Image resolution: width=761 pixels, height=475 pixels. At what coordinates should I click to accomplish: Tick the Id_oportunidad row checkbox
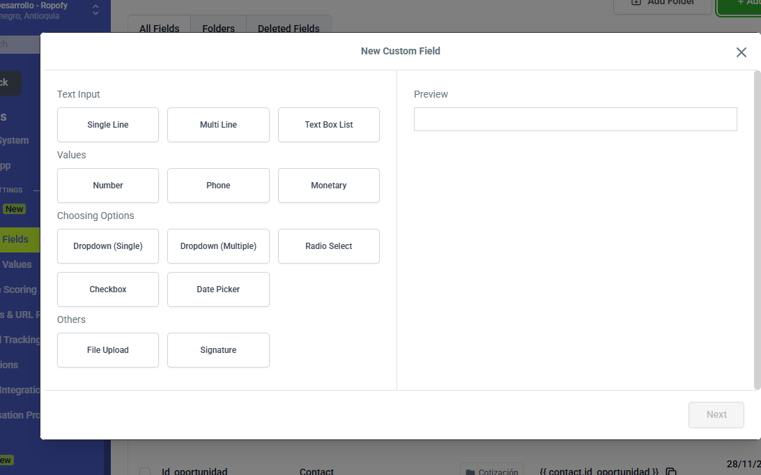click(145, 472)
